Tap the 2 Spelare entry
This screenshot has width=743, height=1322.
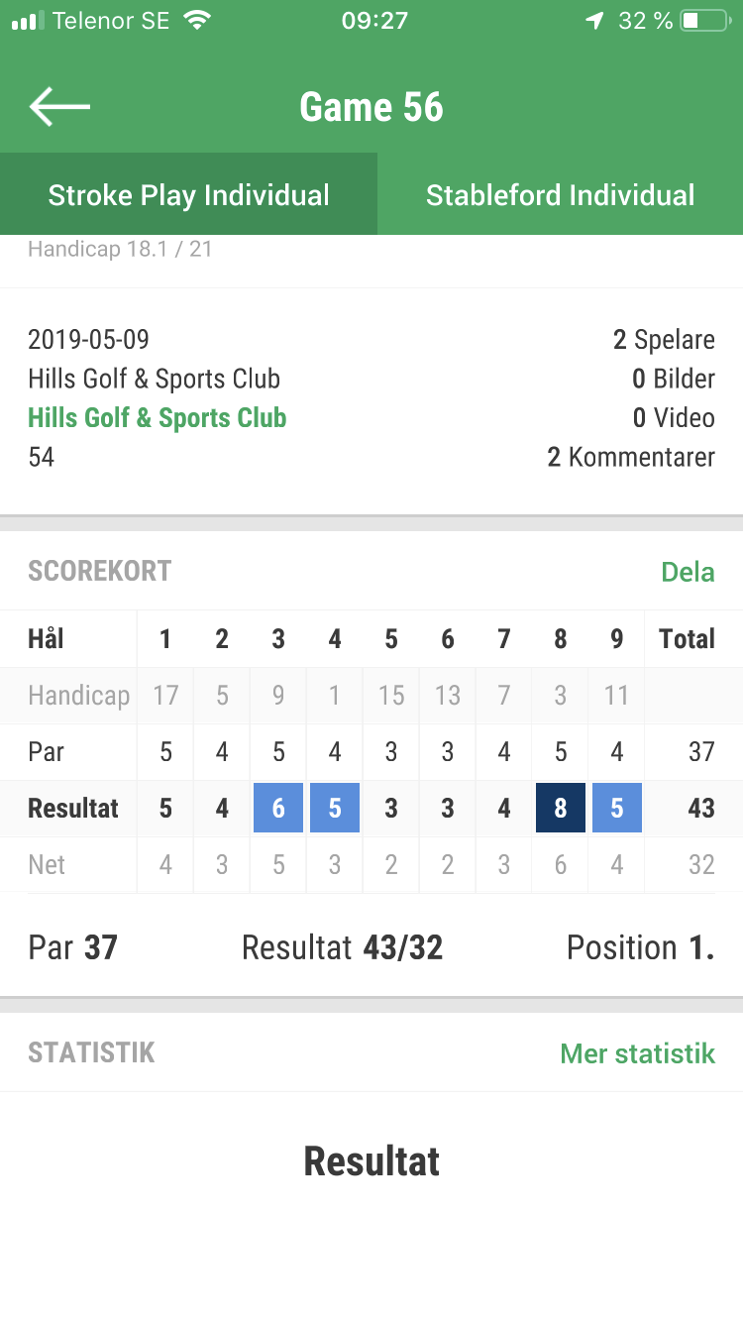click(664, 340)
